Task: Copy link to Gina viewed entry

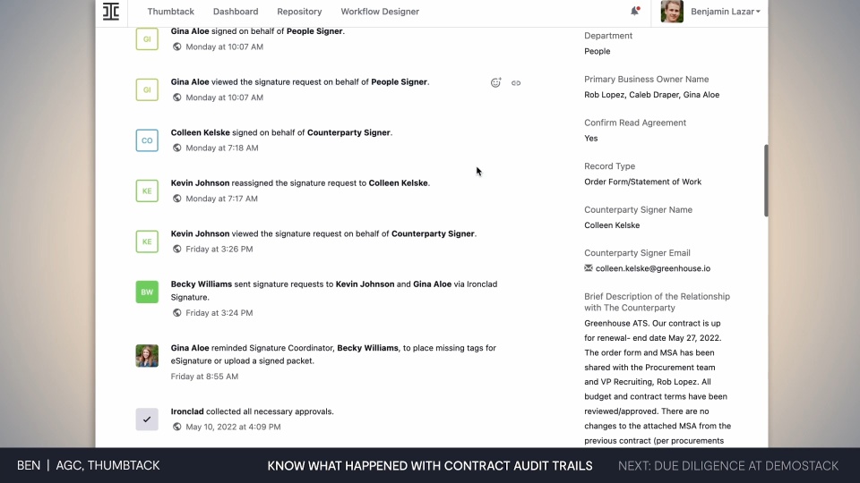Action: (516, 83)
